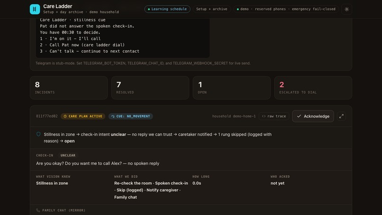Click the Open count card
382x215 pixels.
[x=232, y=88]
